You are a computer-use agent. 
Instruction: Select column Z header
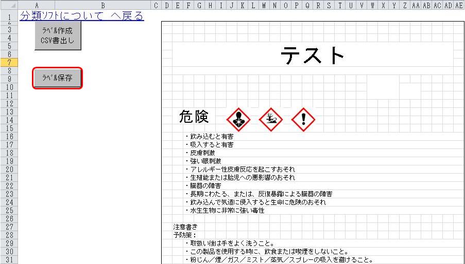[x=405, y=5]
